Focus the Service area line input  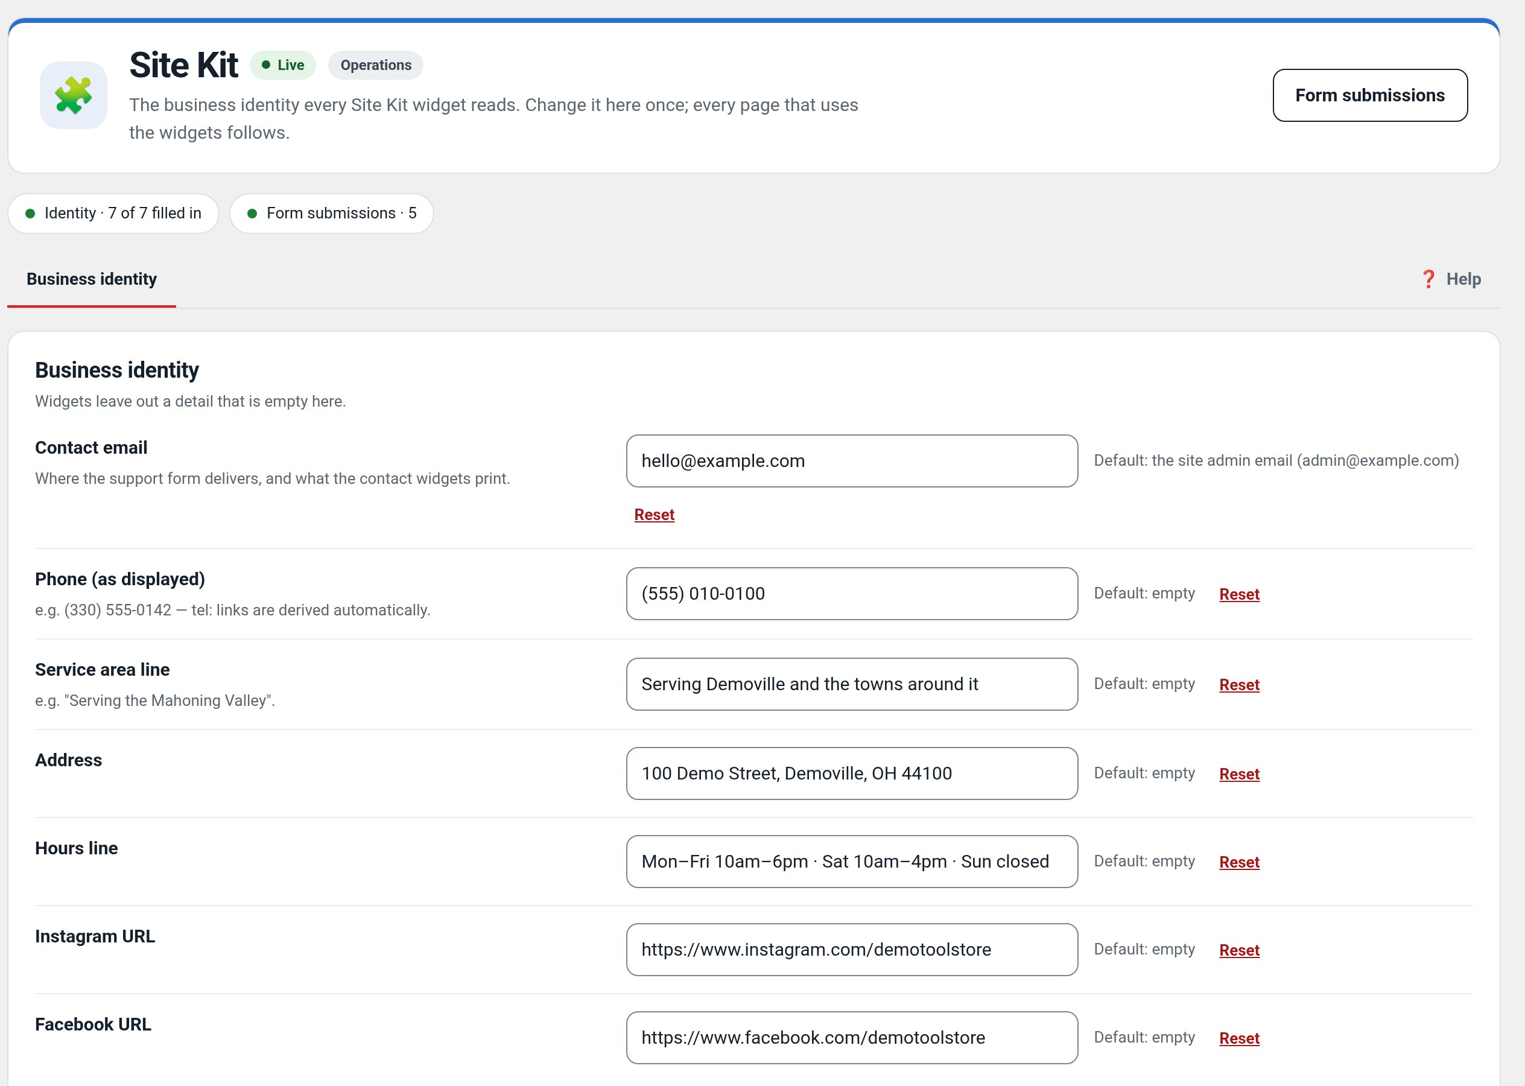pos(852,684)
